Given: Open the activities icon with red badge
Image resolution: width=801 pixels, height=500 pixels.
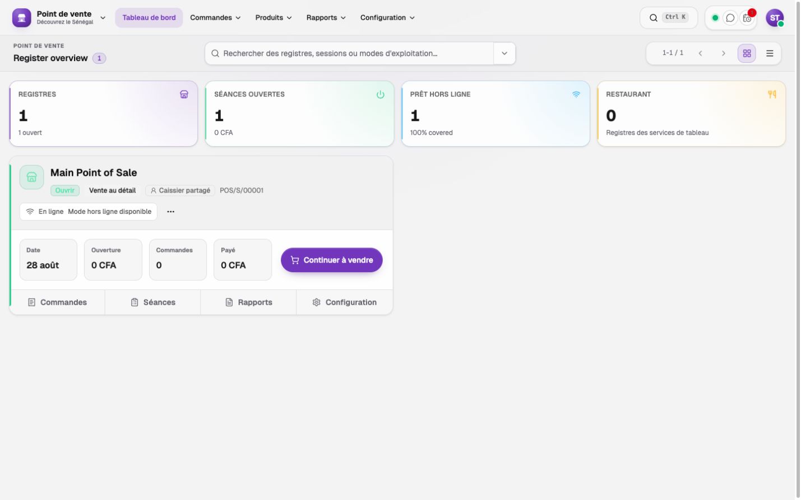Looking at the screenshot, I should [x=747, y=18].
